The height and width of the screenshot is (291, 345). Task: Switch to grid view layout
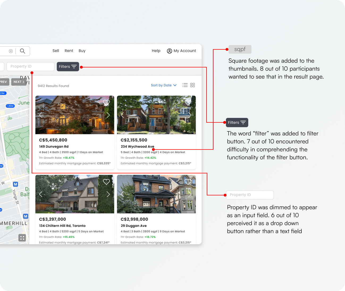[193, 85]
